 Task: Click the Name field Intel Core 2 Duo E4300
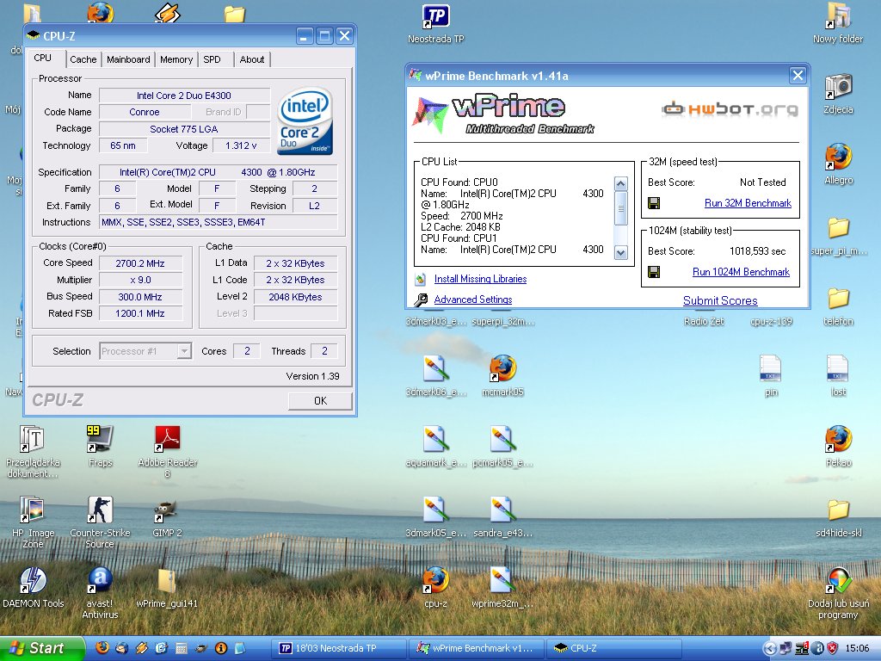pos(184,96)
